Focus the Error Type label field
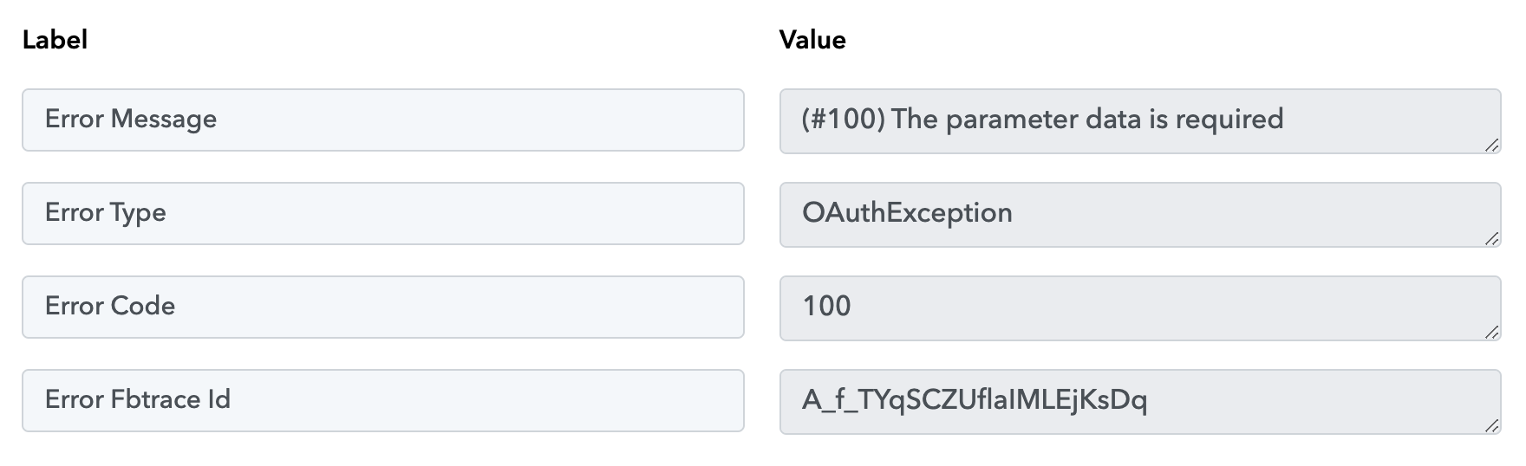This screenshot has height=466, width=1526. [383, 213]
